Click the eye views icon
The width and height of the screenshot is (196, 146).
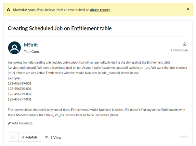pos(47,137)
